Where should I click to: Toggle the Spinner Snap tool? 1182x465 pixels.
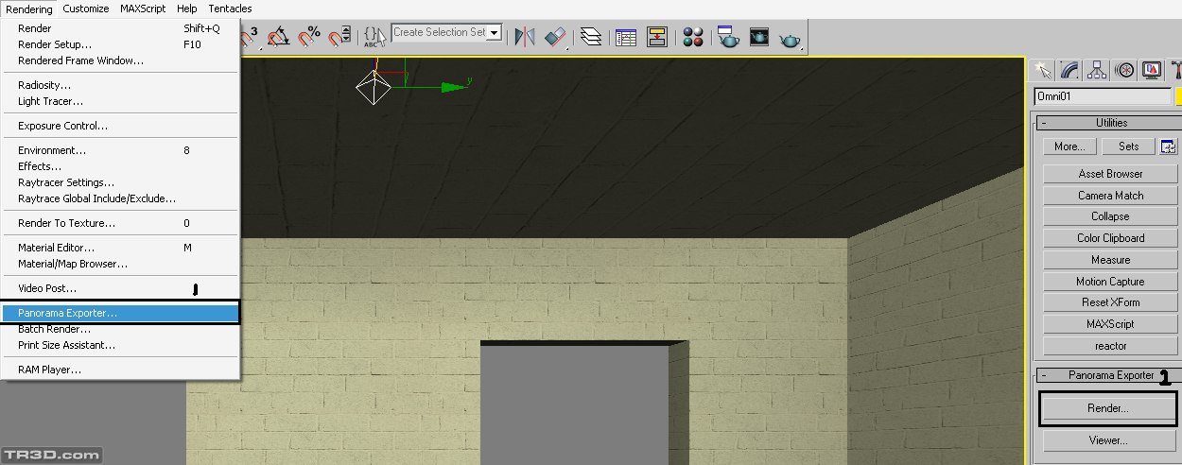click(x=340, y=37)
